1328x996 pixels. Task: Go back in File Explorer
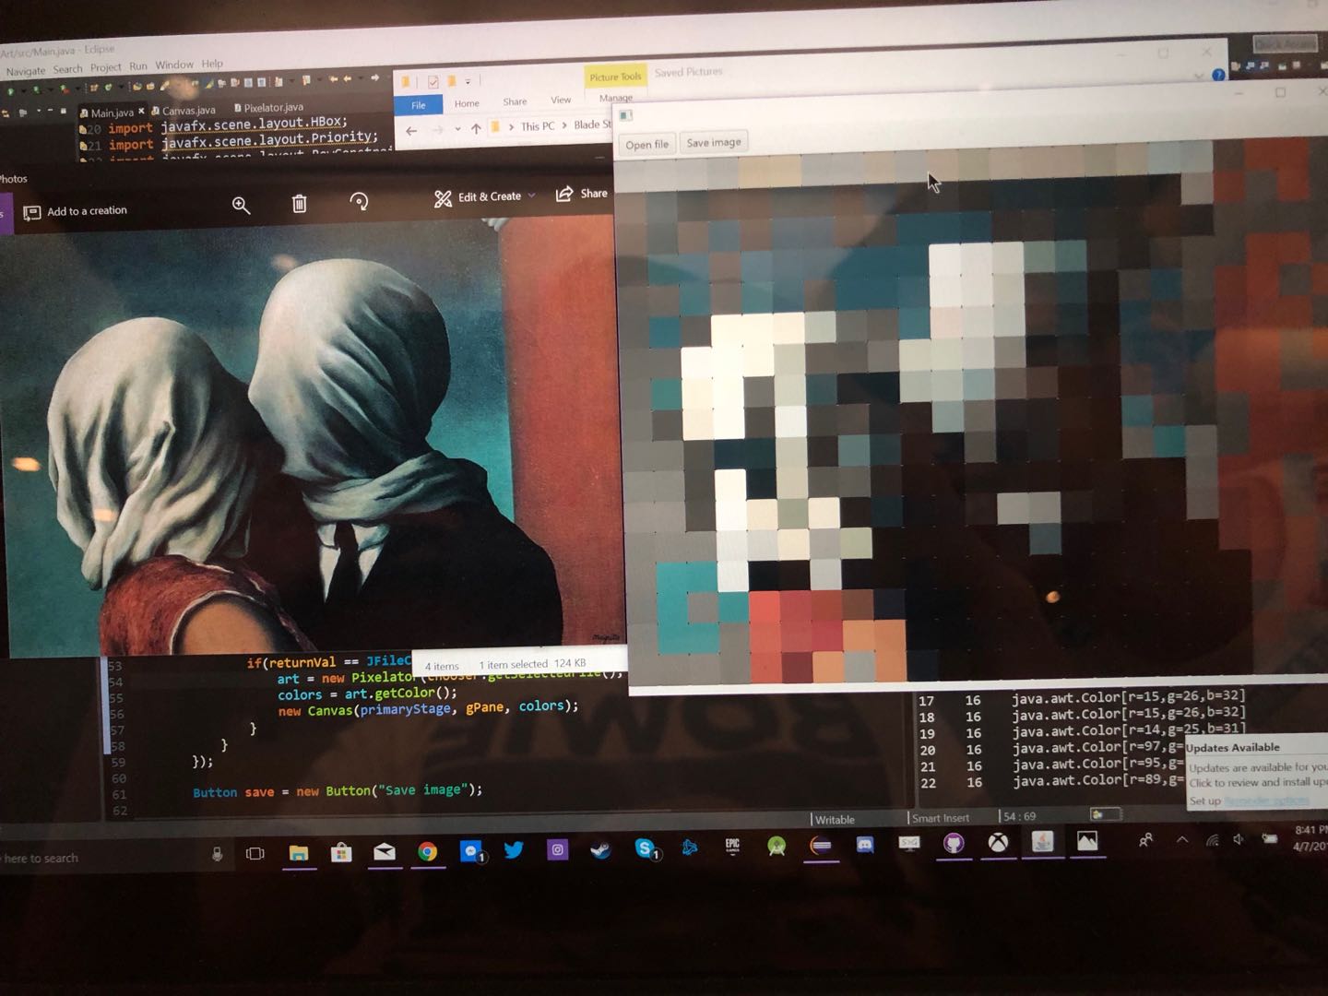coord(411,131)
